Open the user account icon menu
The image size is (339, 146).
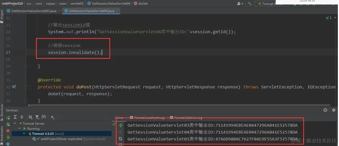coord(240,4)
